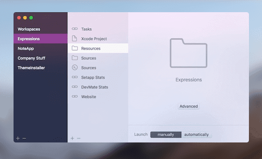The width and height of the screenshot is (262, 159).
Task: Select the Expressions workspace
Action: click(x=41, y=39)
